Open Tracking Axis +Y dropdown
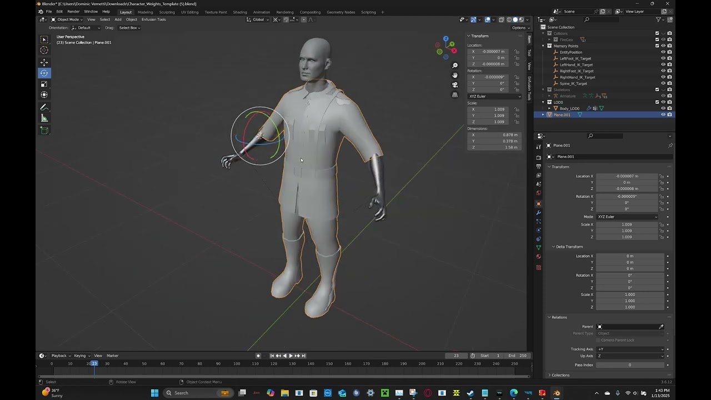The width and height of the screenshot is (711, 400). click(x=630, y=349)
